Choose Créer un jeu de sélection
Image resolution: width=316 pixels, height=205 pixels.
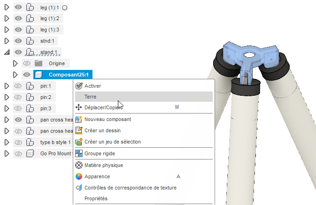coord(144,142)
